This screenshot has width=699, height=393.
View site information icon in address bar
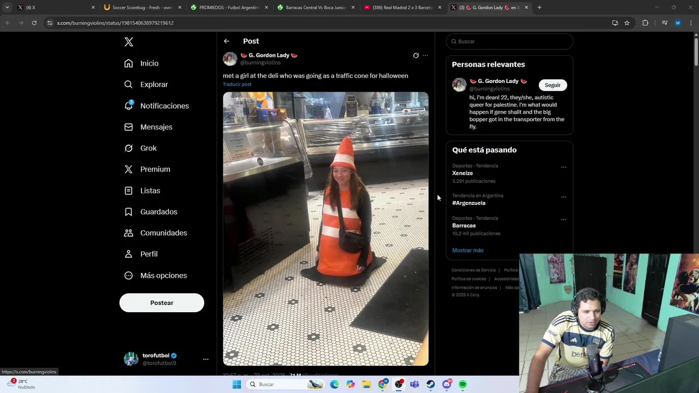coord(50,23)
